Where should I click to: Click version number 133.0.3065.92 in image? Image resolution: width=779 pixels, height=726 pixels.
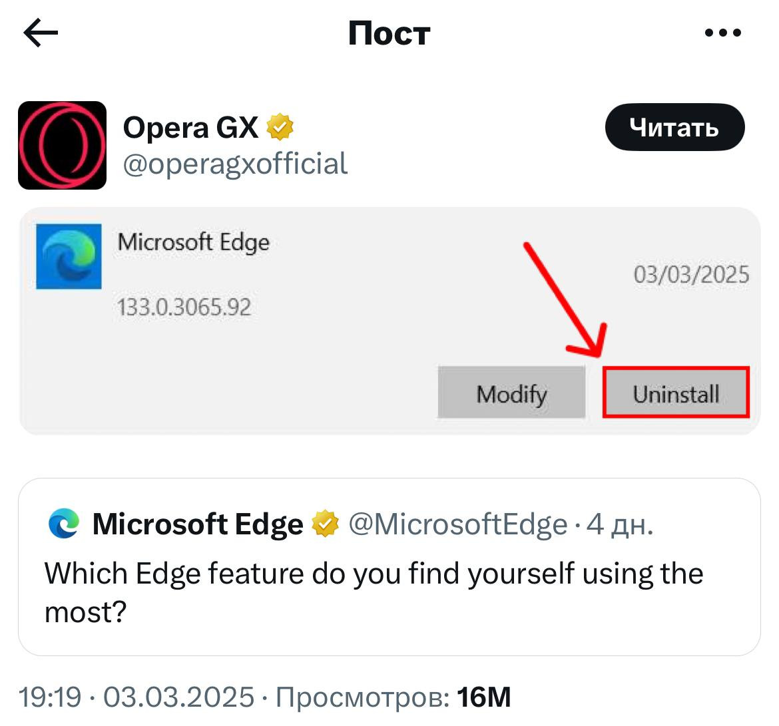[184, 307]
